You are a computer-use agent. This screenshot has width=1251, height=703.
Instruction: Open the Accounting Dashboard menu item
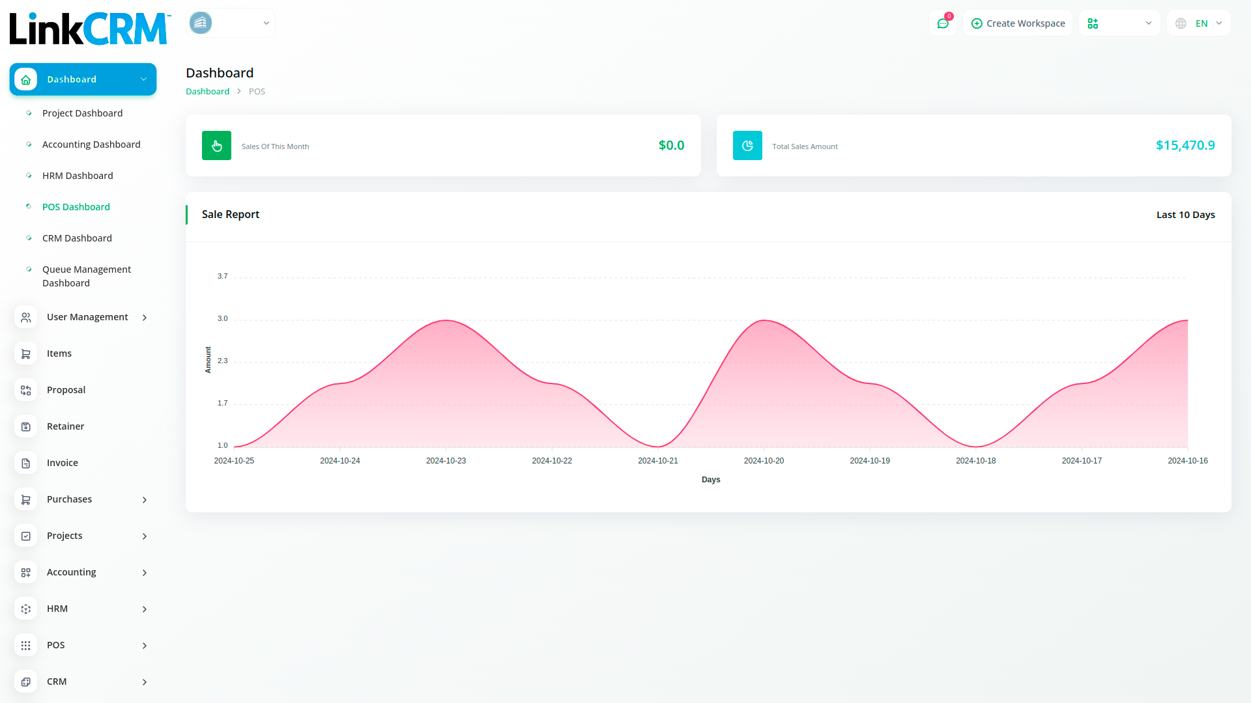coord(91,145)
